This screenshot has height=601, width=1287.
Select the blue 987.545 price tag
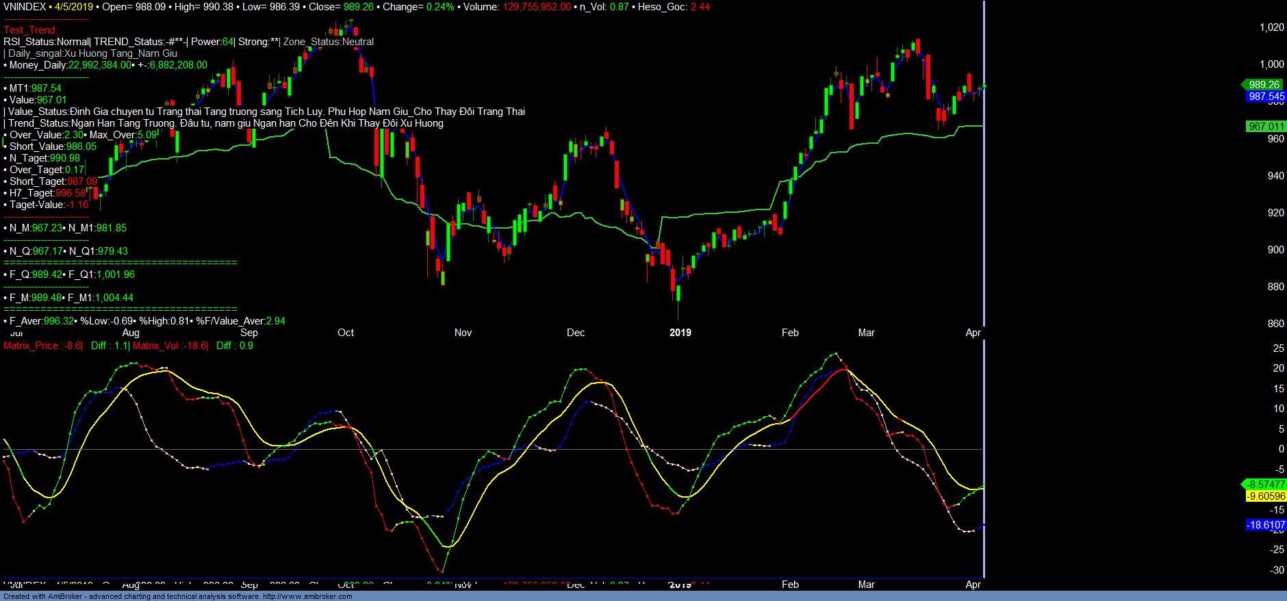(x=1266, y=97)
